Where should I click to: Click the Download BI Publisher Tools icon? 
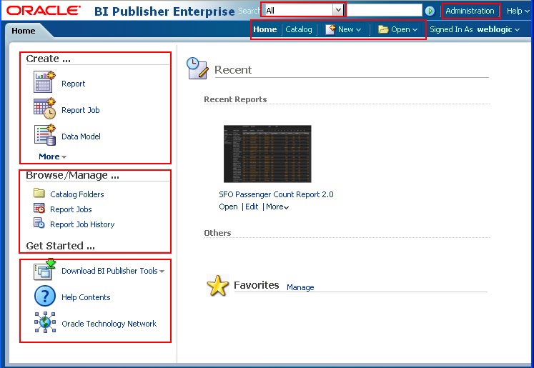click(44, 269)
